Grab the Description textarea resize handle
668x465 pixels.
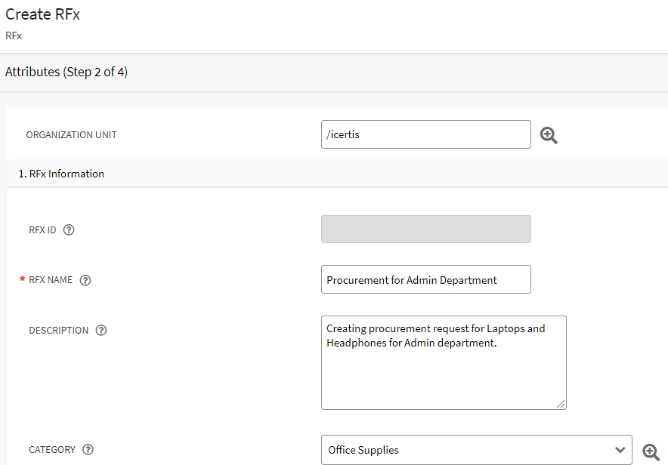[561, 405]
